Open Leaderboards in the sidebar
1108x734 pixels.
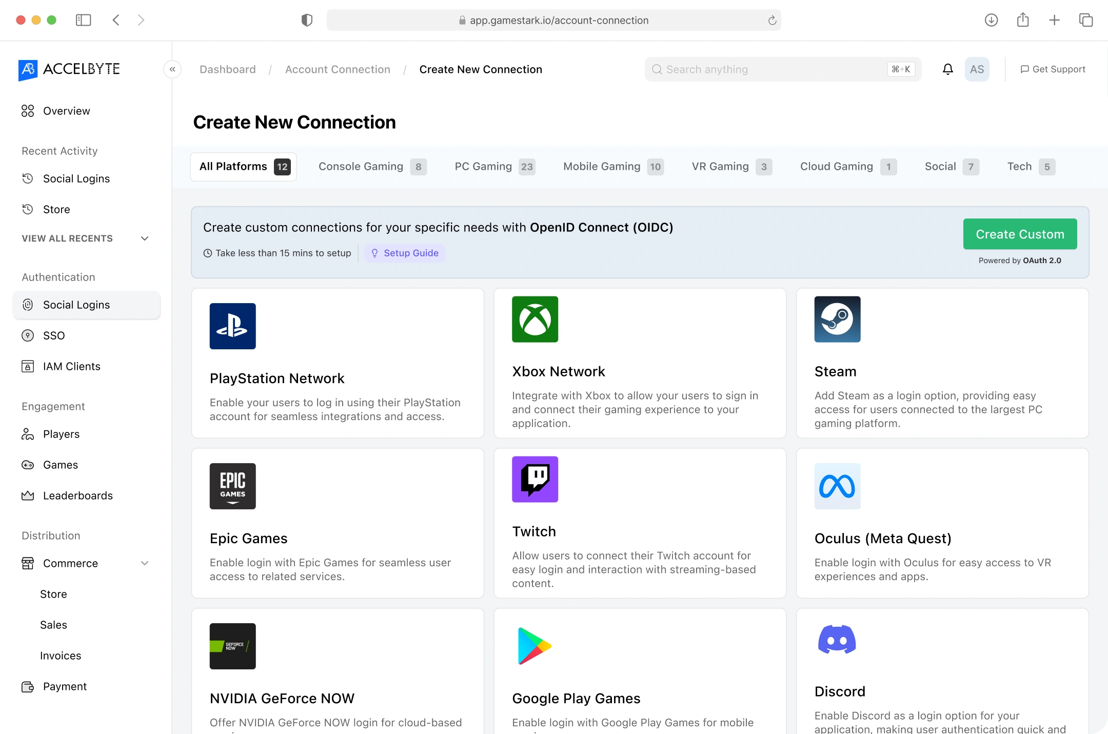(x=77, y=495)
